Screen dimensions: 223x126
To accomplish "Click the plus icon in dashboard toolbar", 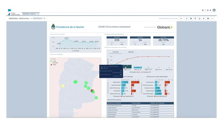I will (181, 18).
